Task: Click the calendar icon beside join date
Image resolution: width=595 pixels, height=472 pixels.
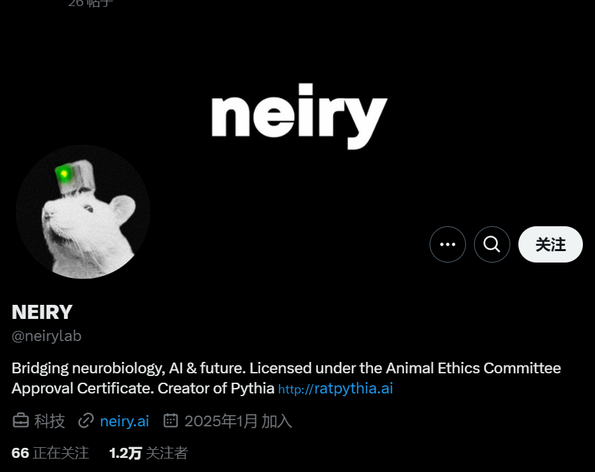Action: (171, 420)
